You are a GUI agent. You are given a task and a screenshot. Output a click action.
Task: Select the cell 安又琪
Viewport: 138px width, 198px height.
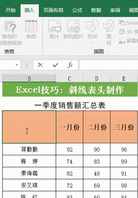pyautogui.click(x=29, y=185)
